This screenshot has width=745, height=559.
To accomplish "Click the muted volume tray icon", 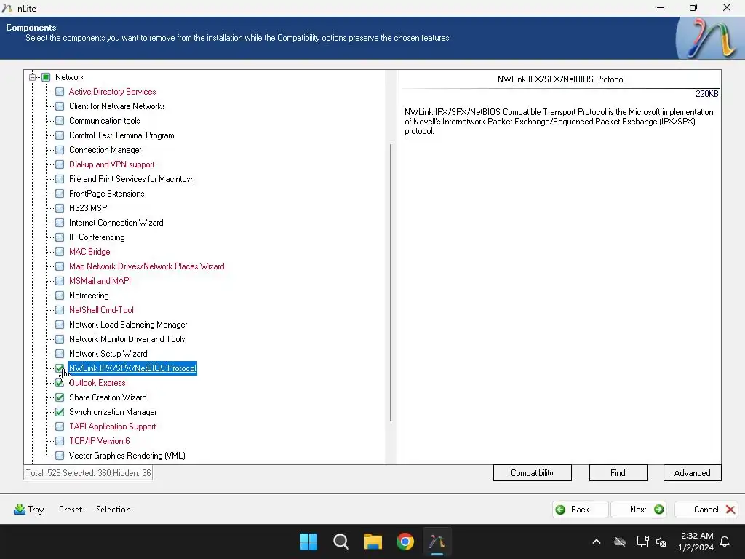I will tap(661, 542).
